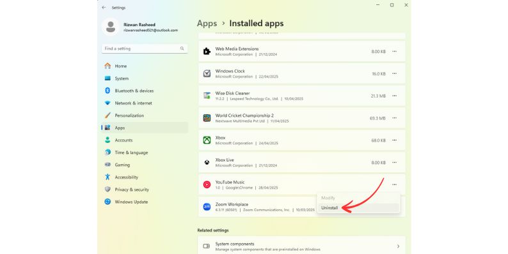508x254 pixels.
Task: Click the Gaming controller icon
Action: tap(107, 165)
